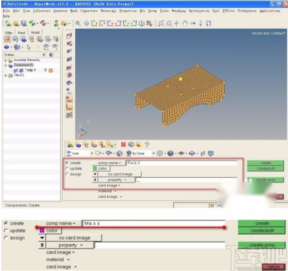Click the Components icon in lower toolbar
Screen dimensions: 288x271
78,145
